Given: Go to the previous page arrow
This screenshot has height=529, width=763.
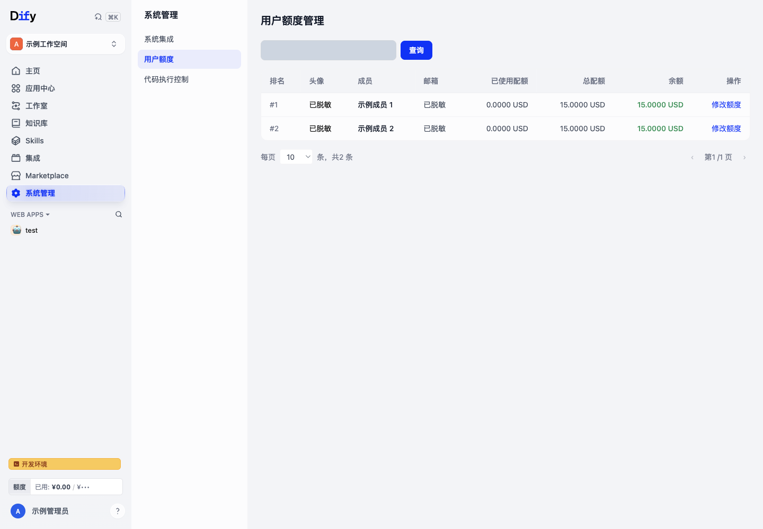Looking at the screenshot, I should coord(692,158).
